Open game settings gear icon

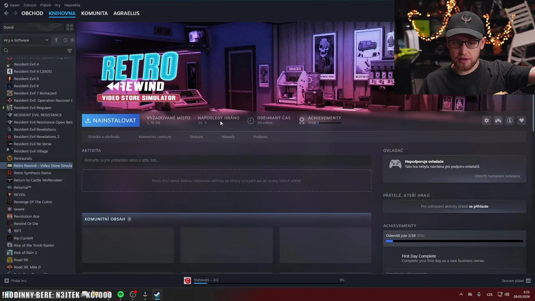coord(487,120)
